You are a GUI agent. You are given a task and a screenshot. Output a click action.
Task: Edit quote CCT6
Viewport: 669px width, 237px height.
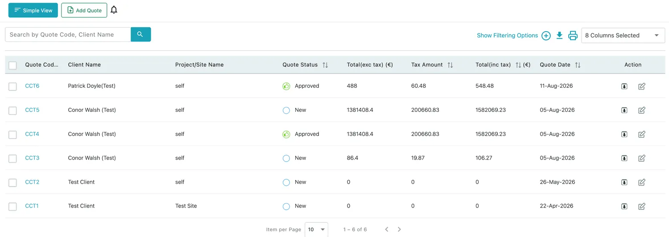click(x=642, y=86)
